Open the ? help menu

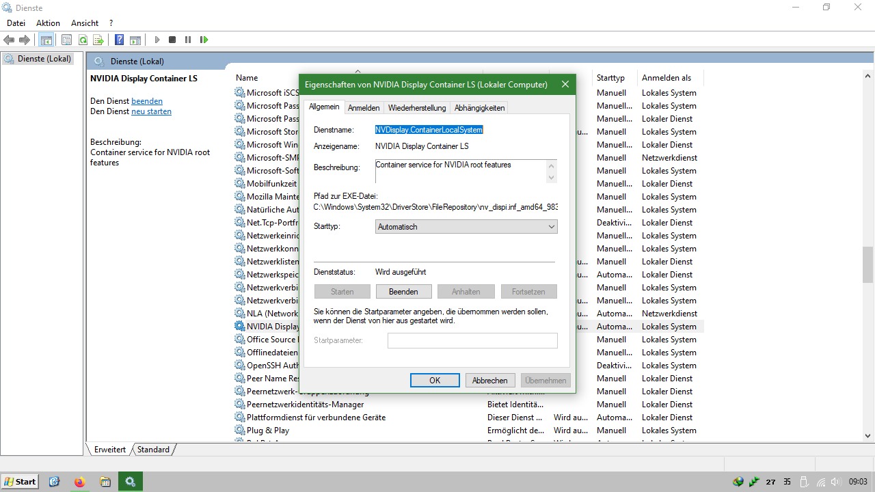pyautogui.click(x=111, y=23)
